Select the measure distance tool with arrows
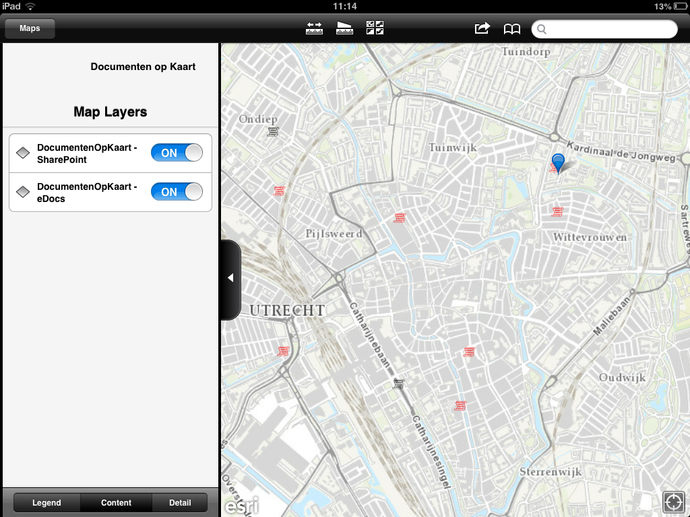This screenshot has height=517, width=690. 314,28
